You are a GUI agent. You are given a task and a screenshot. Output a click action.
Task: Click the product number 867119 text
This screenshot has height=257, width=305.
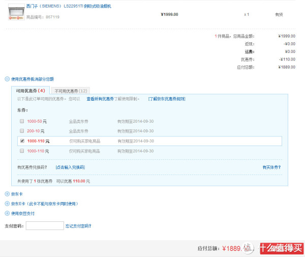pyautogui.click(x=52, y=17)
